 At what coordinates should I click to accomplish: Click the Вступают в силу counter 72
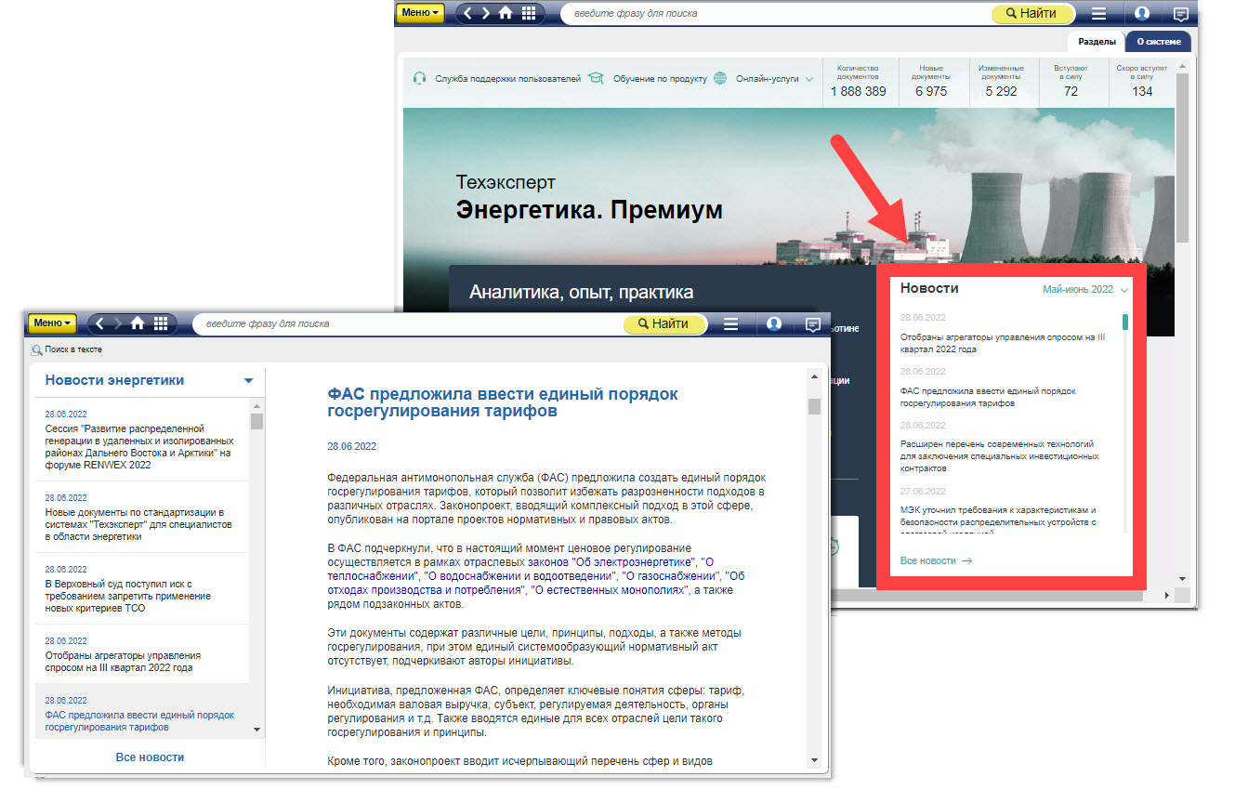pyautogui.click(x=1071, y=81)
